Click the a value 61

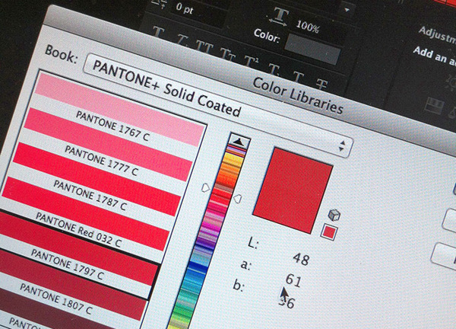coord(293,280)
